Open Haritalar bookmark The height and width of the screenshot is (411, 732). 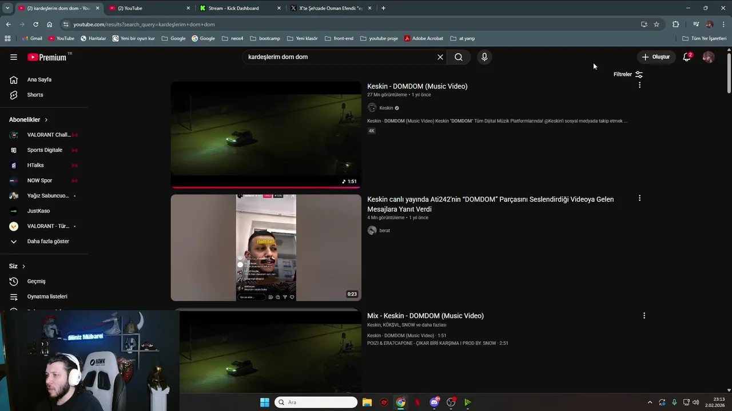93,38
